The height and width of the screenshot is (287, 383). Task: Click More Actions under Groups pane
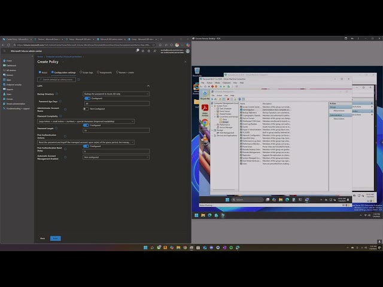pos(339,111)
